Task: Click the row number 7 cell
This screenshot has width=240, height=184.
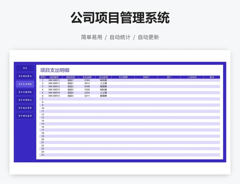Action: (42, 99)
